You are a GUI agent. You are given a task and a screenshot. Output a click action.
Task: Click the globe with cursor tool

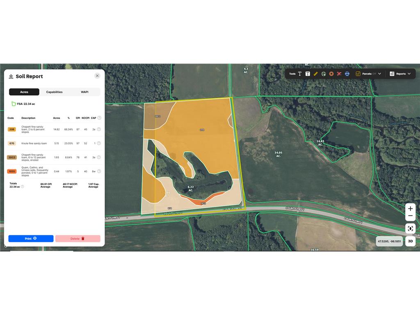pyautogui.click(x=324, y=74)
